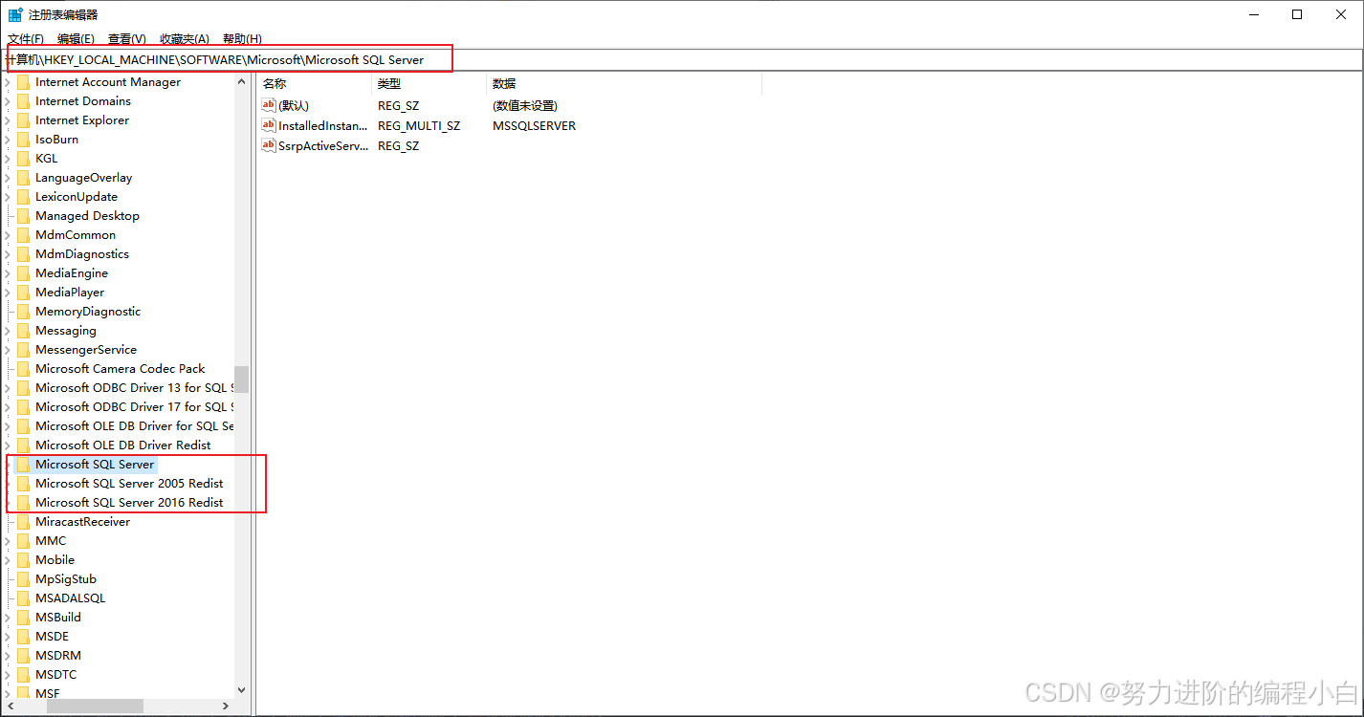The height and width of the screenshot is (717, 1364).
Task: Select the Internet Domains folder icon
Action: tap(24, 101)
